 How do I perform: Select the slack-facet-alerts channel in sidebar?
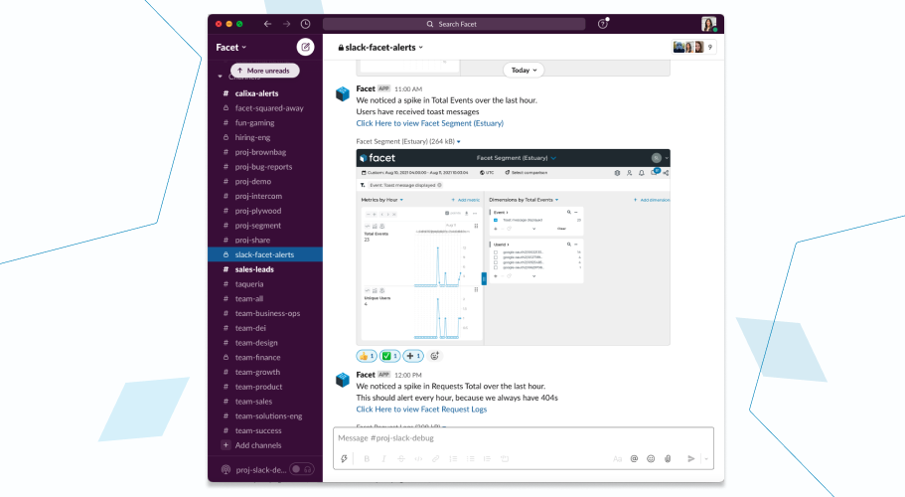click(265, 254)
